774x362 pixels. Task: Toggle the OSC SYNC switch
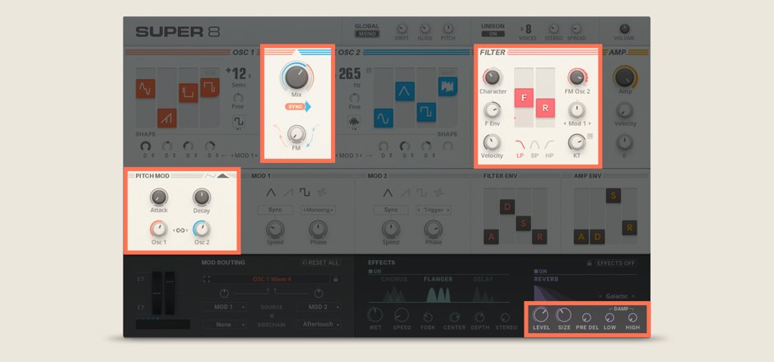click(297, 107)
